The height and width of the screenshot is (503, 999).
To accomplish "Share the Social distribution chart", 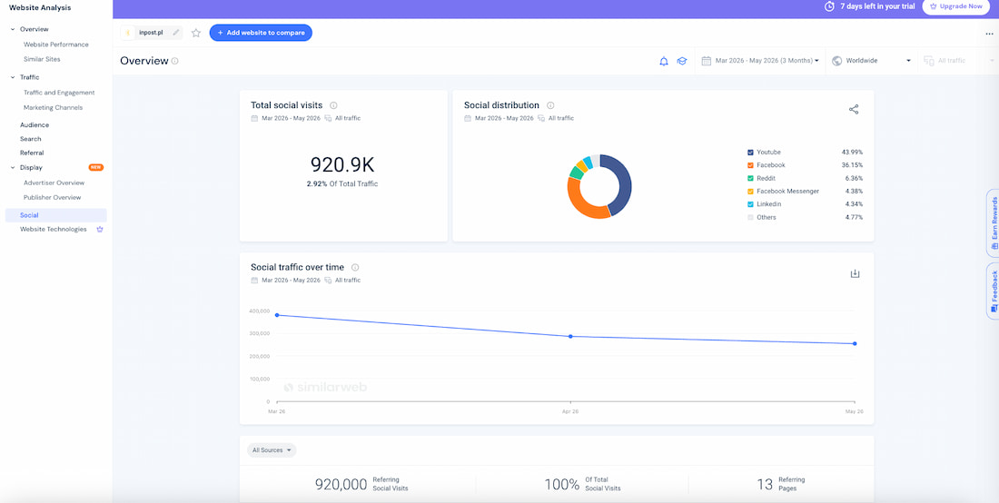I will point(854,109).
